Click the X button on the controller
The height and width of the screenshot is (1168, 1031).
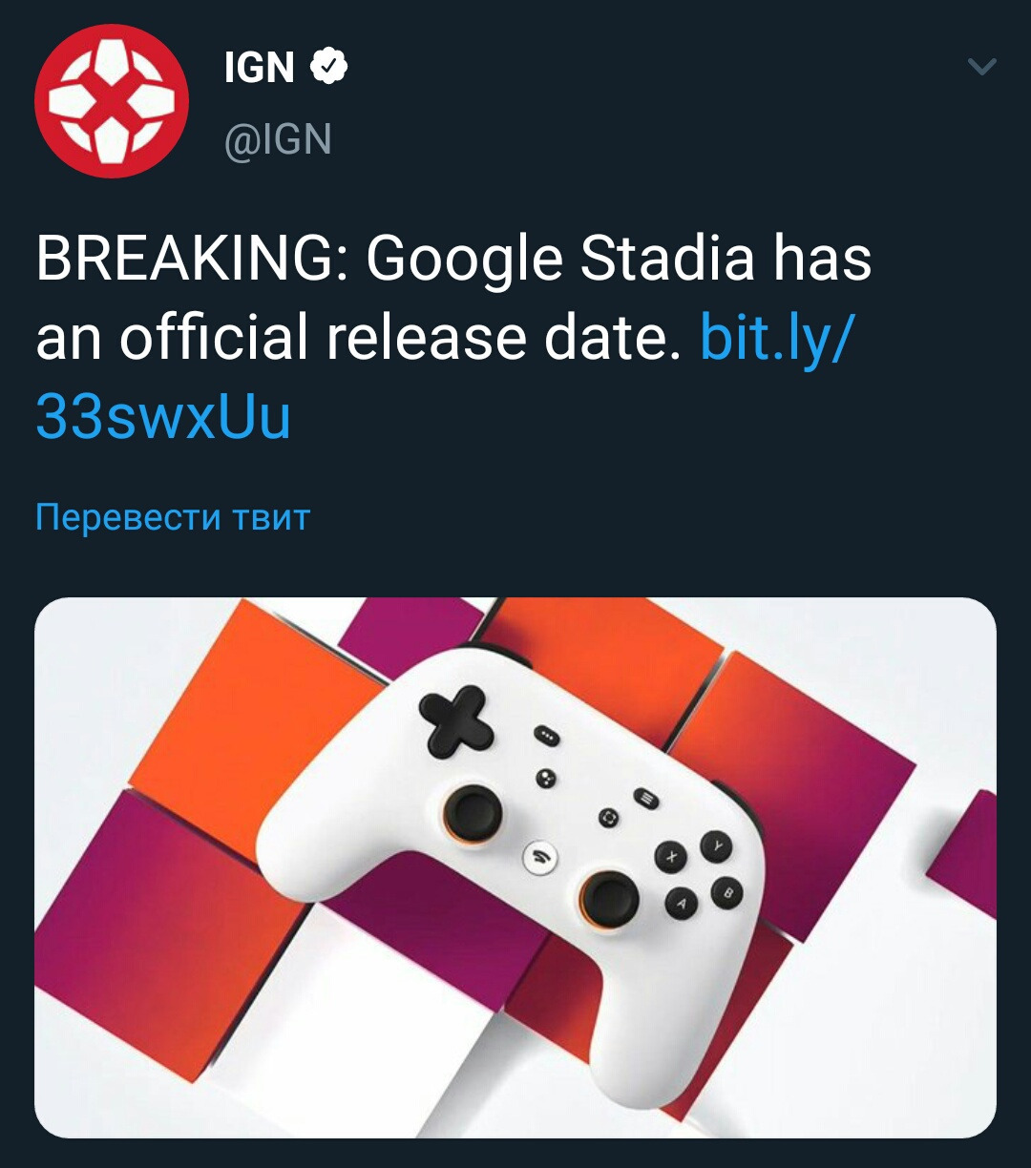click(670, 857)
